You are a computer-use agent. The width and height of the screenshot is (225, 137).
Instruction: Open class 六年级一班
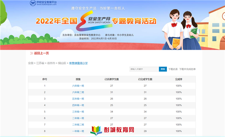click(78, 86)
